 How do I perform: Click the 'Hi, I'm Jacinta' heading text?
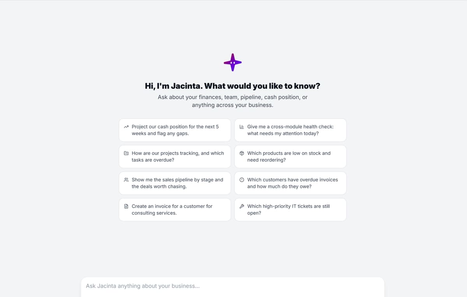click(x=233, y=86)
